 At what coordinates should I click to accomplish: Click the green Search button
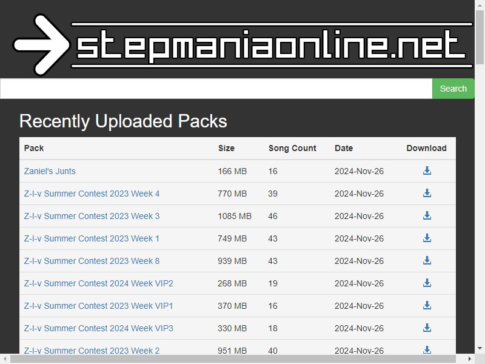pos(453,89)
